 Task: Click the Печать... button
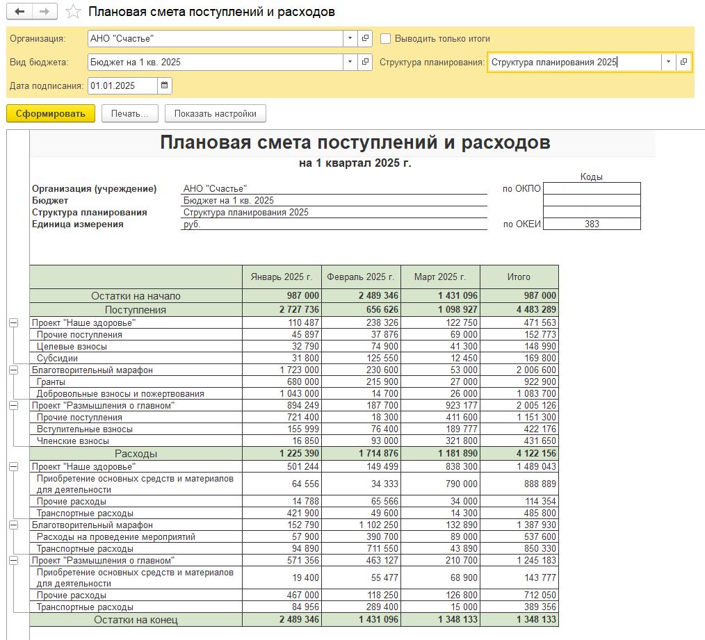click(x=129, y=113)
